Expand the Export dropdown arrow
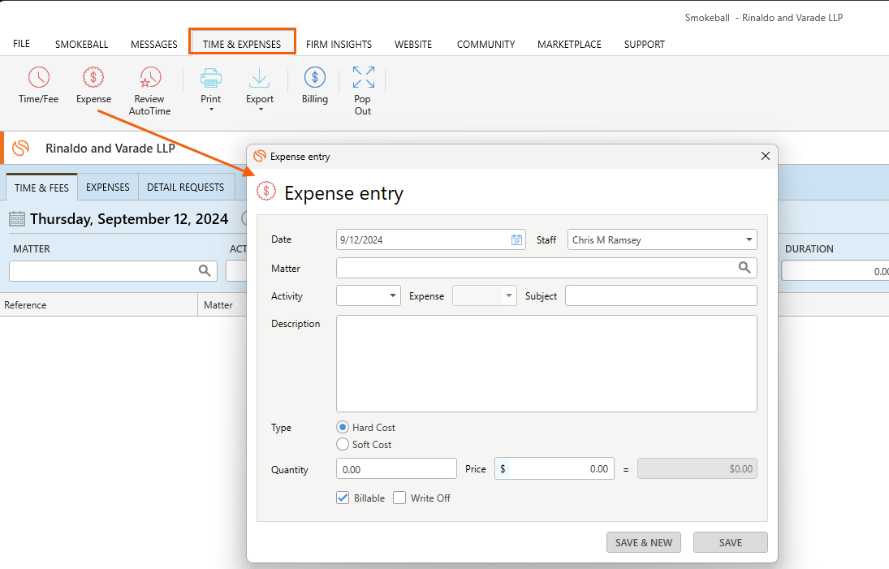The width and height of the screenshot is (889, 569). 261,110
